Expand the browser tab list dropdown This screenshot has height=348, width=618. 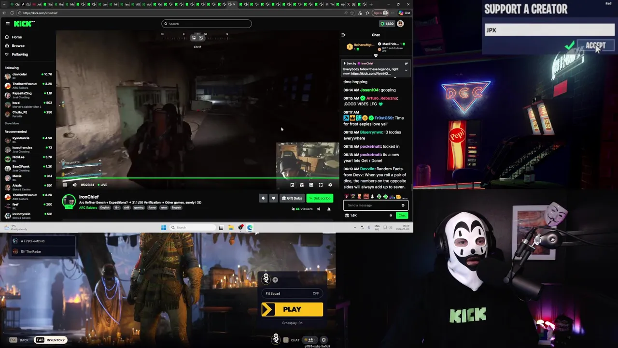coord(4,4)
